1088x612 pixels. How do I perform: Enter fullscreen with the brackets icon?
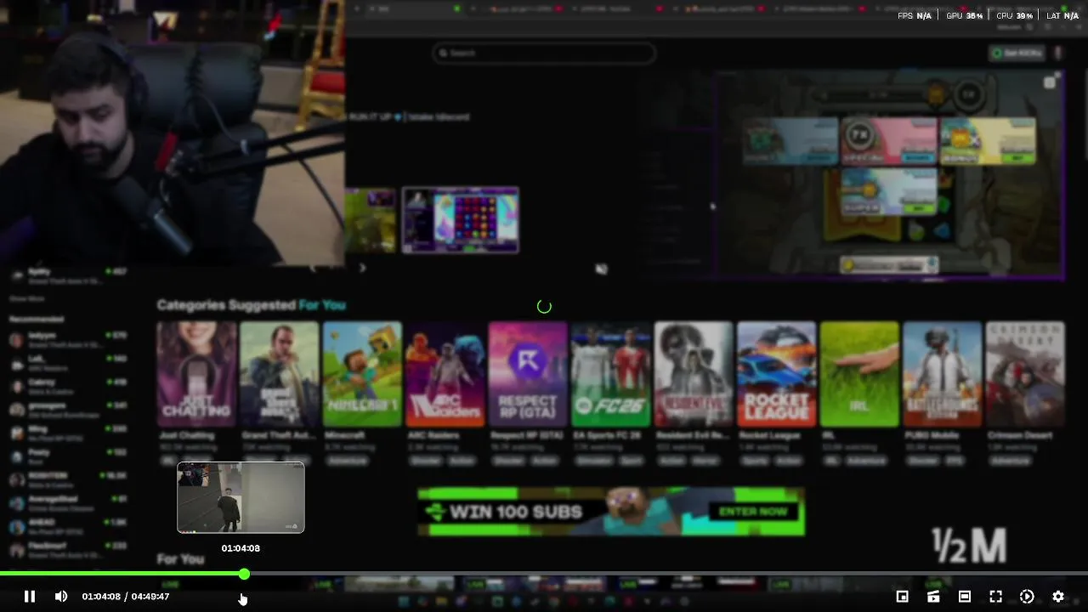tap(996, 597)
